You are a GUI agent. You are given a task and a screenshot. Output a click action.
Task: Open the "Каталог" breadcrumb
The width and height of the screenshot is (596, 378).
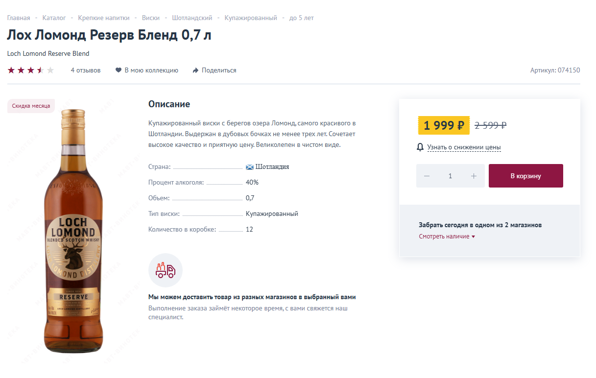click(x=54, y=18)
